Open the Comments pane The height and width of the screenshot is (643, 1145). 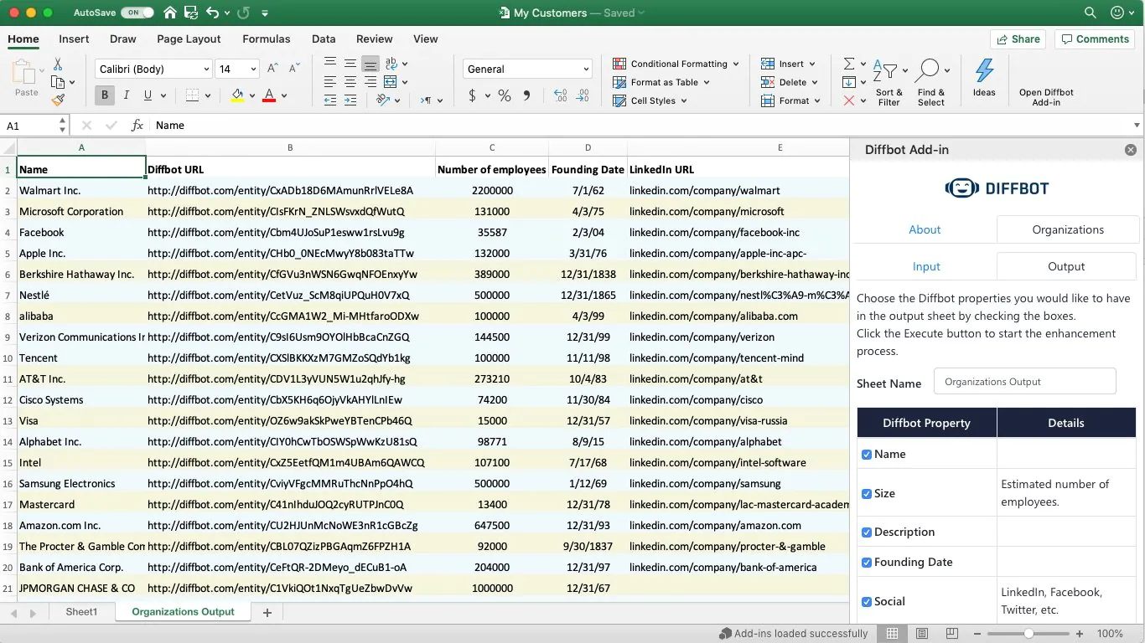(x=1094, y=39)
